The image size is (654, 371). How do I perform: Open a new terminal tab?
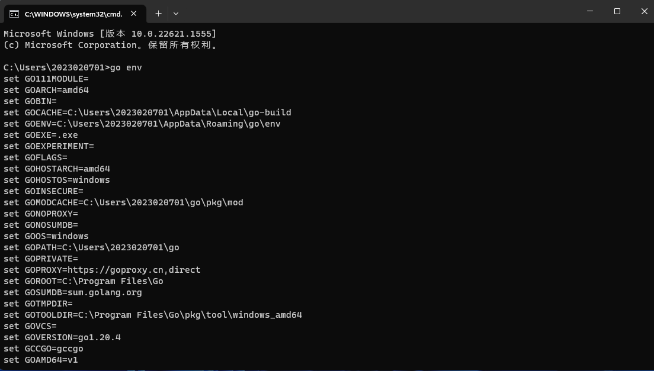click(158, 14)
